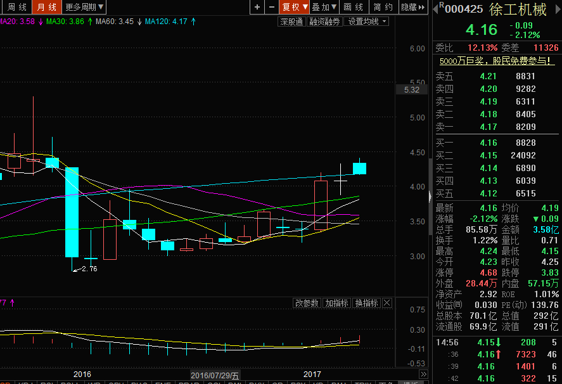Click the 融资融券 margin trading button

click(325, 22)
